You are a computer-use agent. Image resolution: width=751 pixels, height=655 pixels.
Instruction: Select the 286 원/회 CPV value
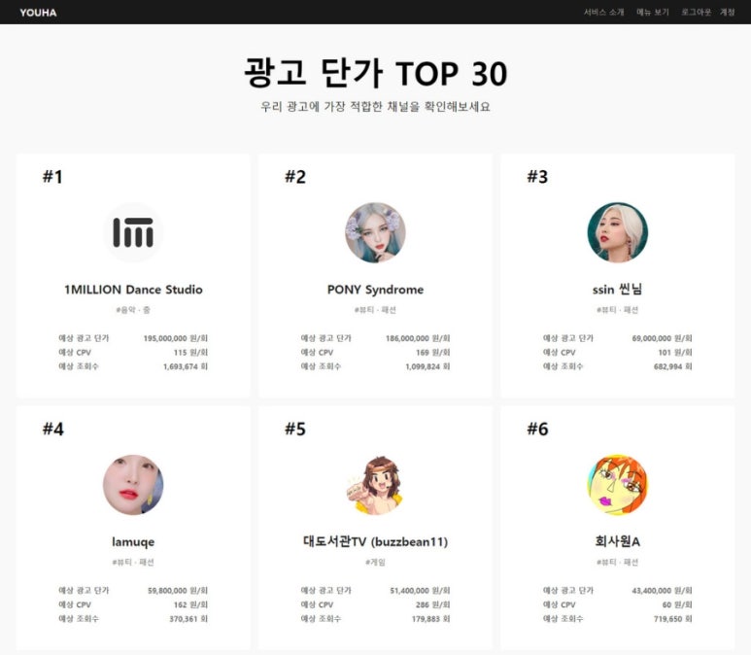[433, 604]
